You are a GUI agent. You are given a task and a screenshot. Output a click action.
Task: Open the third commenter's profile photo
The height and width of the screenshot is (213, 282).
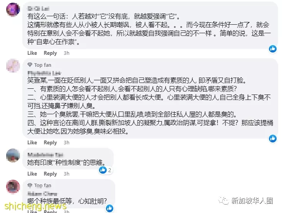(x=13, y=156)
